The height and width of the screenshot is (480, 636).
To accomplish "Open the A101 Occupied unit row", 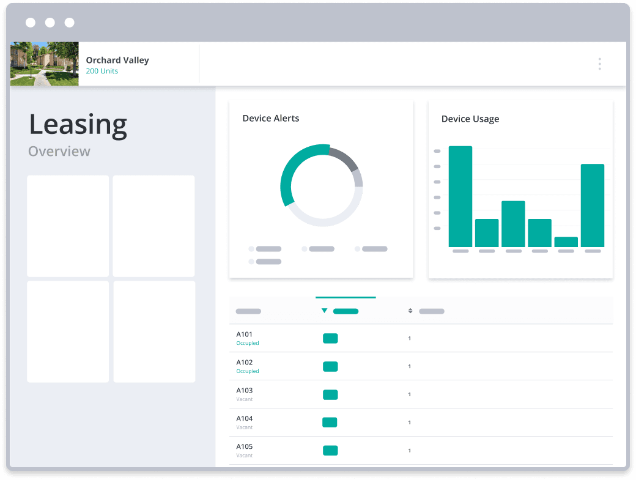I will click(421, 338).
